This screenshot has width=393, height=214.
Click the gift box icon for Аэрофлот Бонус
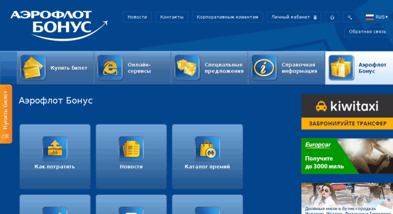click(341, 68)
